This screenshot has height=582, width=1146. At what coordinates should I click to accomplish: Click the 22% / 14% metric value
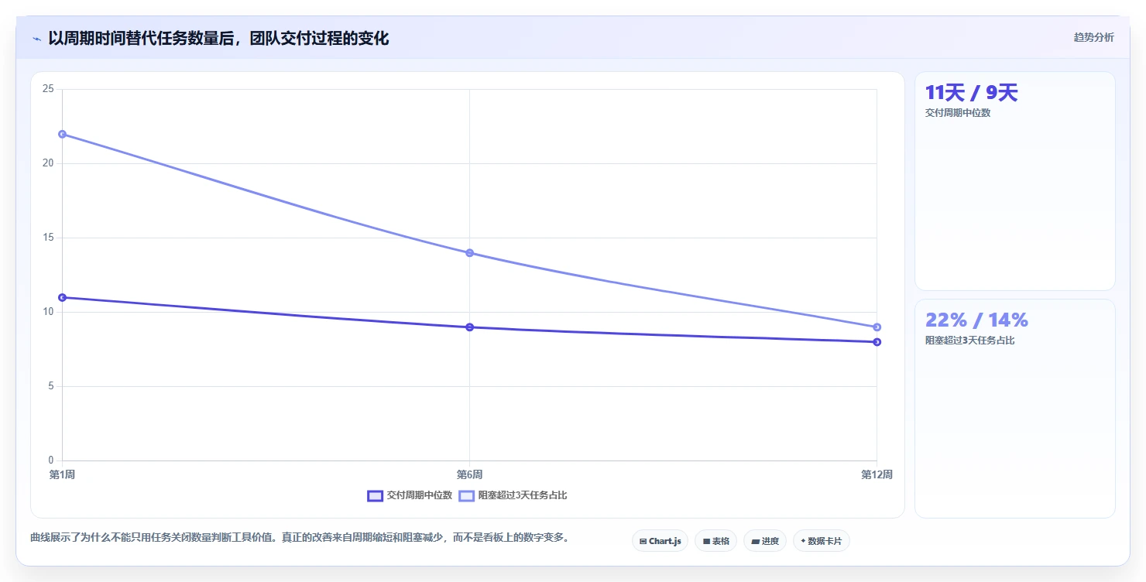976,320
